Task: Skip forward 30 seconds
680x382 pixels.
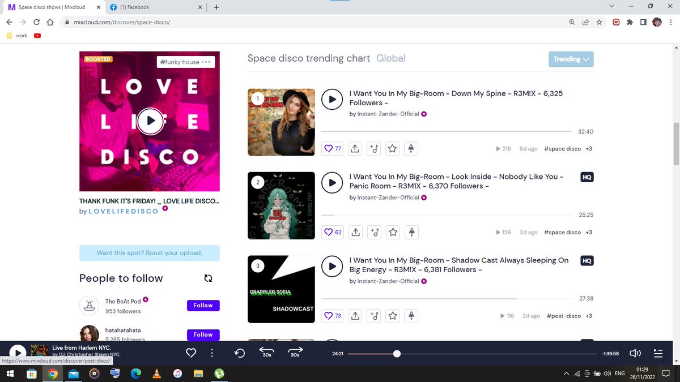Action: (x=295, y=353)
